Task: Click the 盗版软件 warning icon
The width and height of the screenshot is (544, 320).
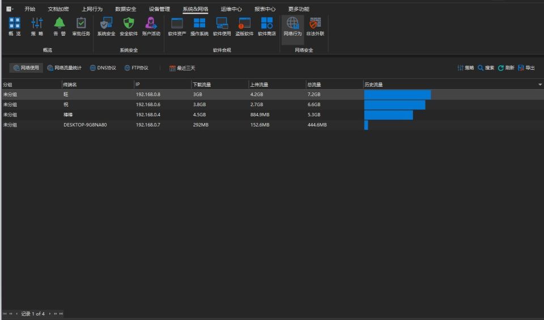Action: pyautogui.click(x=244, y=27)
